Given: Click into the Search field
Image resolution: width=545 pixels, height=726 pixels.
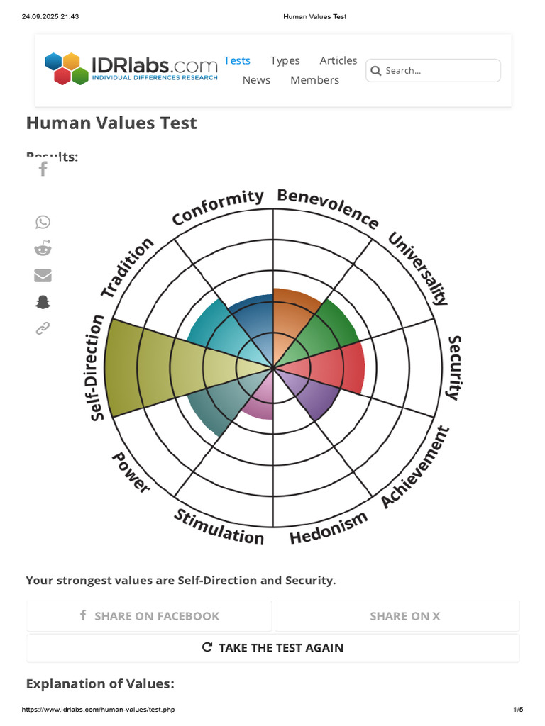Looking at the screenshot, I should [440, 71].
